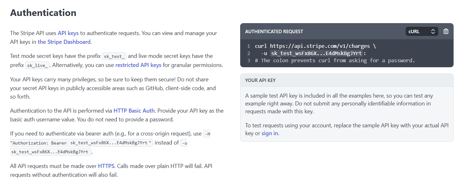Click the sign in link
The width and height of the screenshot is (458, 183).
tap(270, 133)
